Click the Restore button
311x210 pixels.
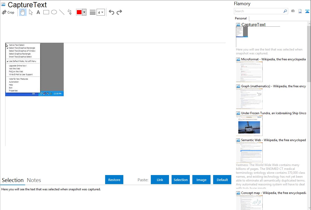(114, 180)
